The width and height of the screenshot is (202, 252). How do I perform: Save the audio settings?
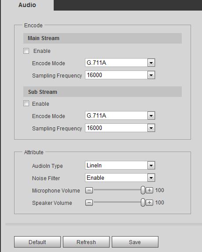(x=135, y=242)
